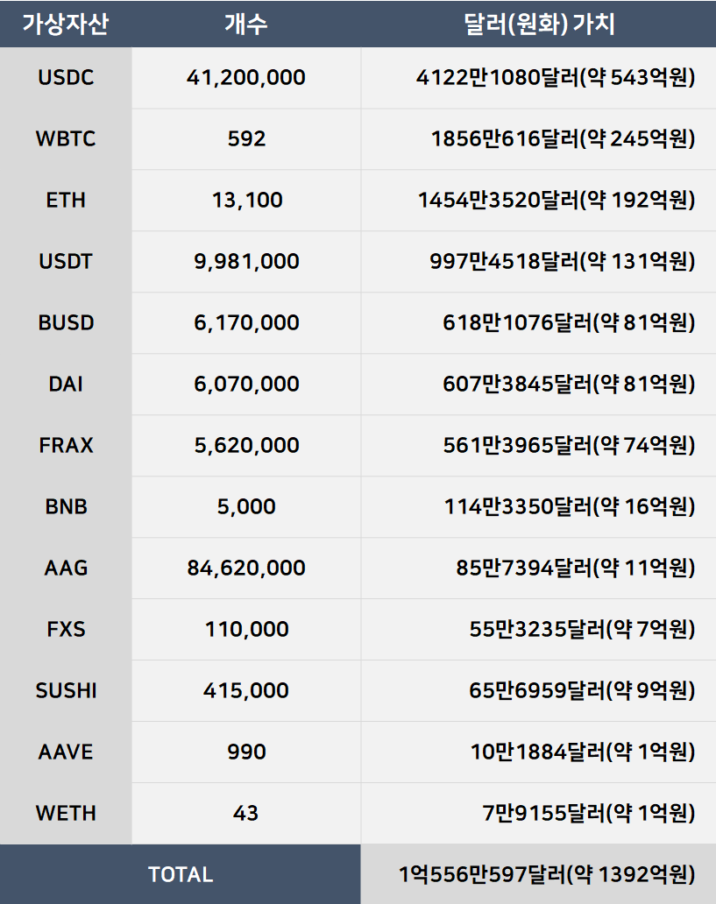Click the 개수 column header

(245, 25)
